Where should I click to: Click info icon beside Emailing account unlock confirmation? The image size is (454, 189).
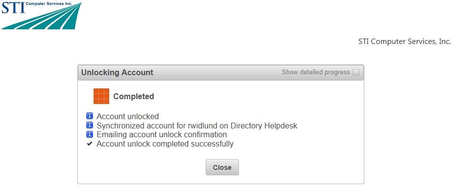pos(90,134)
